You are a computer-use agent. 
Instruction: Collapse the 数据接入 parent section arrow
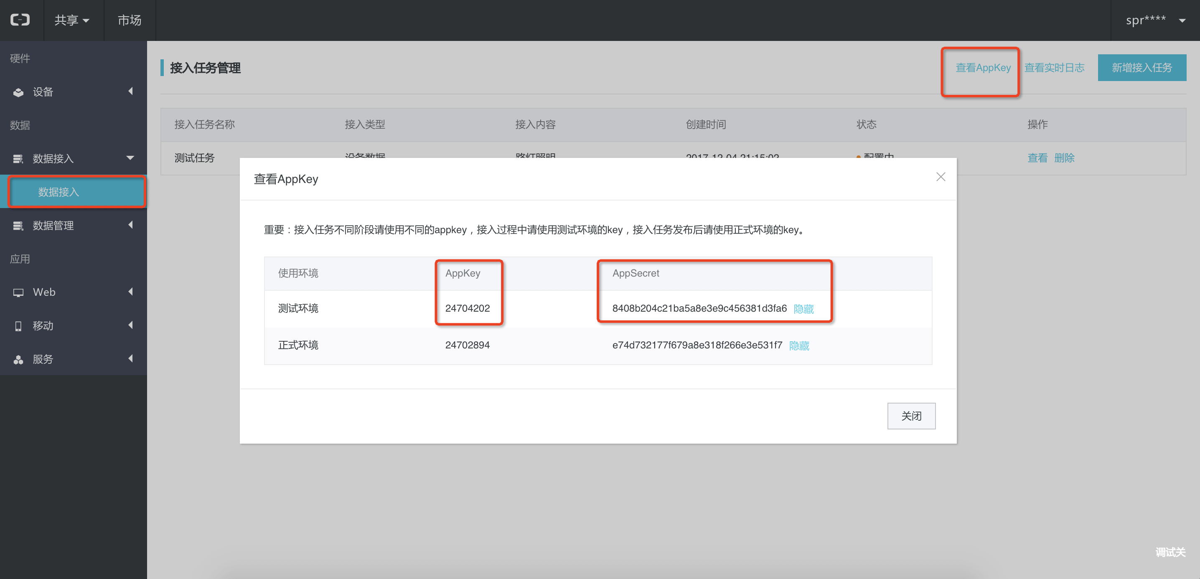point(130,158)
